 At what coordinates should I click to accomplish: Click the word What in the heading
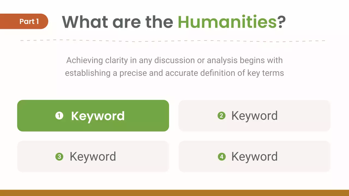coord(85,22)
